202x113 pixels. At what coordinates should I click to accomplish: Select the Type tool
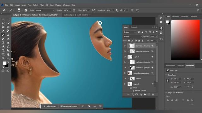pyautogui.click(x=3, y=51)
